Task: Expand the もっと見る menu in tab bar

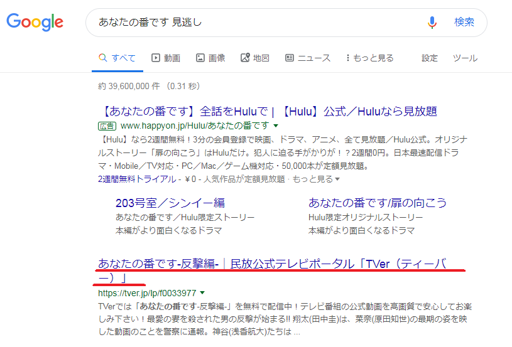Action: point(370,58)
